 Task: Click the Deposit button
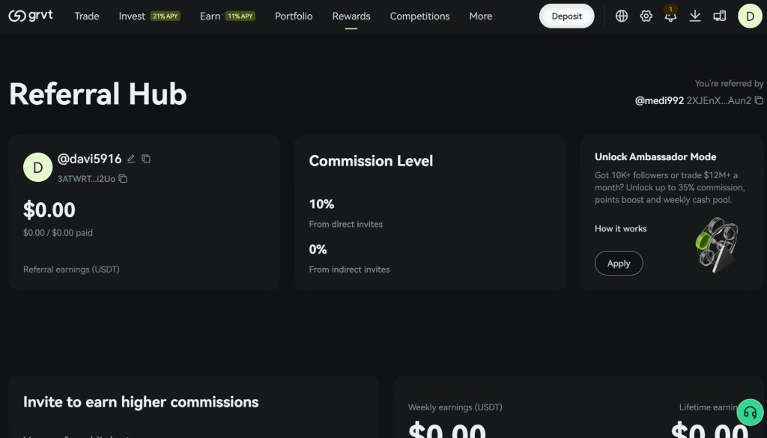(566, 15)
